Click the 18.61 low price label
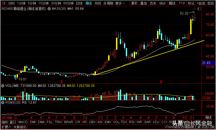The height and width of the screenshot is (130, 216). (x=23, y=79)
